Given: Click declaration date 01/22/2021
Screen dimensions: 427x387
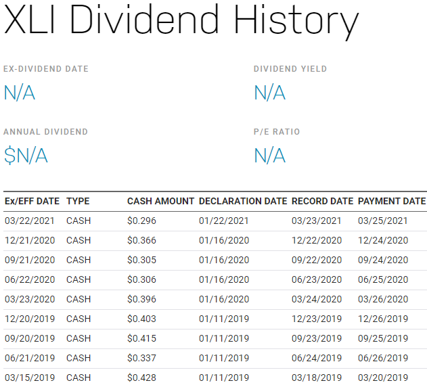Looking at the screenshot, I should pos(224,221).
